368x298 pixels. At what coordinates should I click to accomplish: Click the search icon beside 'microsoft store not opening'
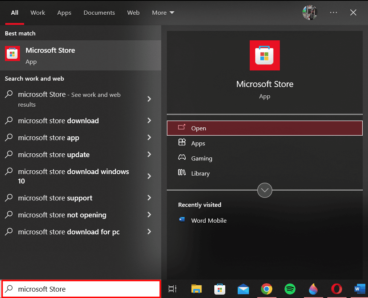pos(9,214)
